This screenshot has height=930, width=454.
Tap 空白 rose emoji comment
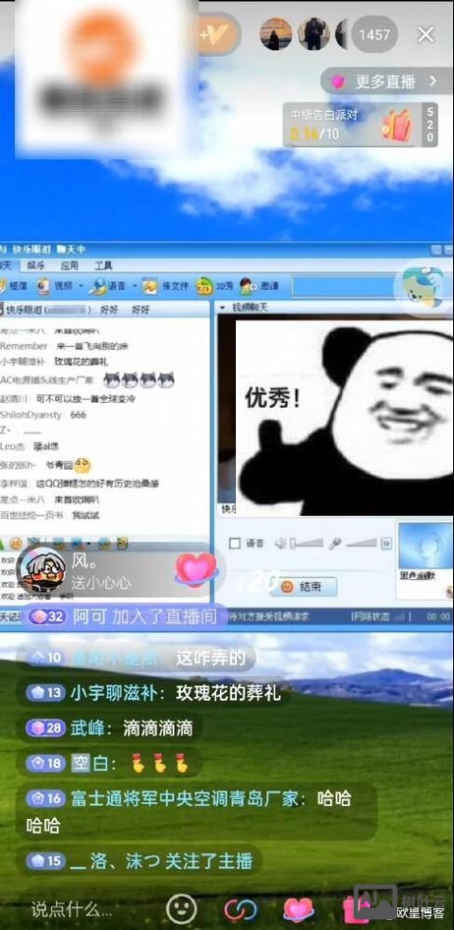(110, 763)
